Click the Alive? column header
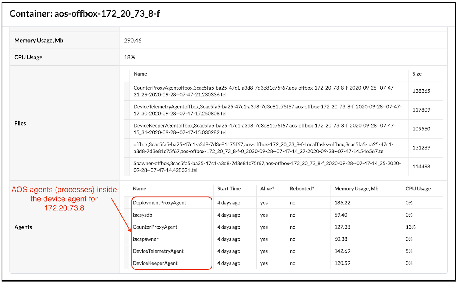This screenshot has height=282, width=458. tap(267, 188)
